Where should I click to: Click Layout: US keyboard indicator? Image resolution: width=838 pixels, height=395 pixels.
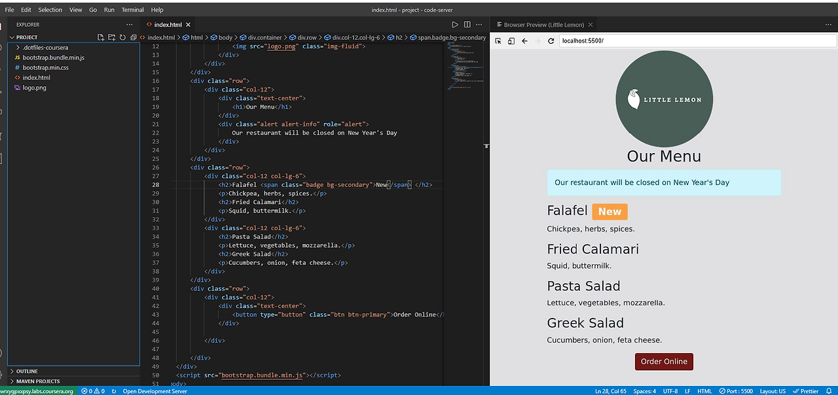773,391
